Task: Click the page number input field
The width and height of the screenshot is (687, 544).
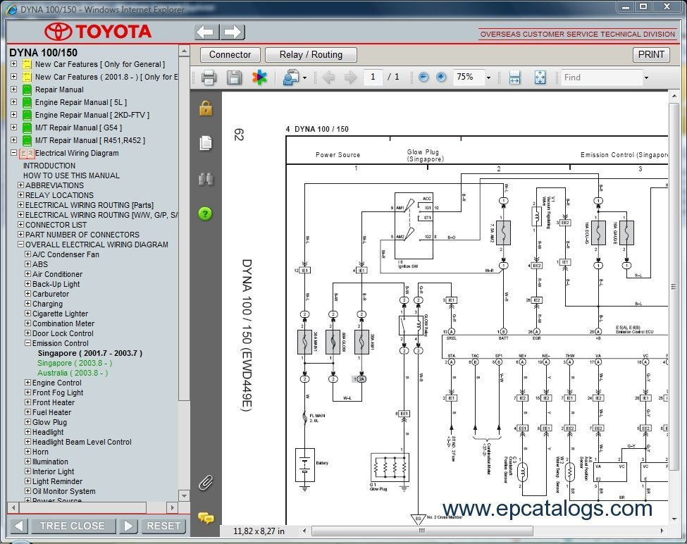Action: (x=373, y=77)
